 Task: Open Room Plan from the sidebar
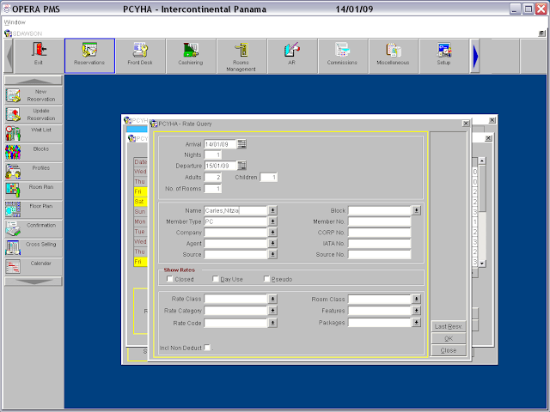tap(34, 191)
